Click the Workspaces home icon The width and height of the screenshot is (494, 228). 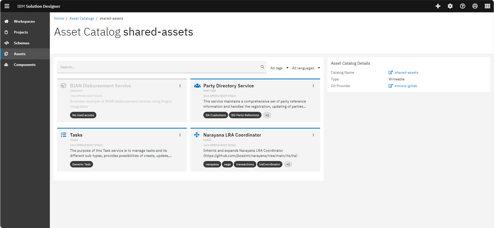(x=6, y=21)
